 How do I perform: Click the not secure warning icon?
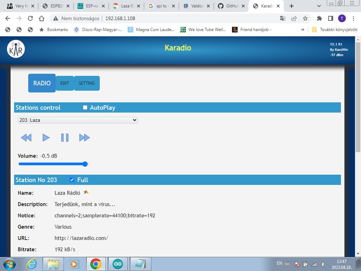coord(55,18)
